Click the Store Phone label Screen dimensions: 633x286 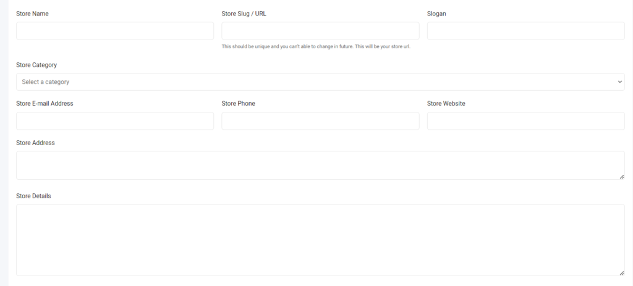(x=238, y=104)
